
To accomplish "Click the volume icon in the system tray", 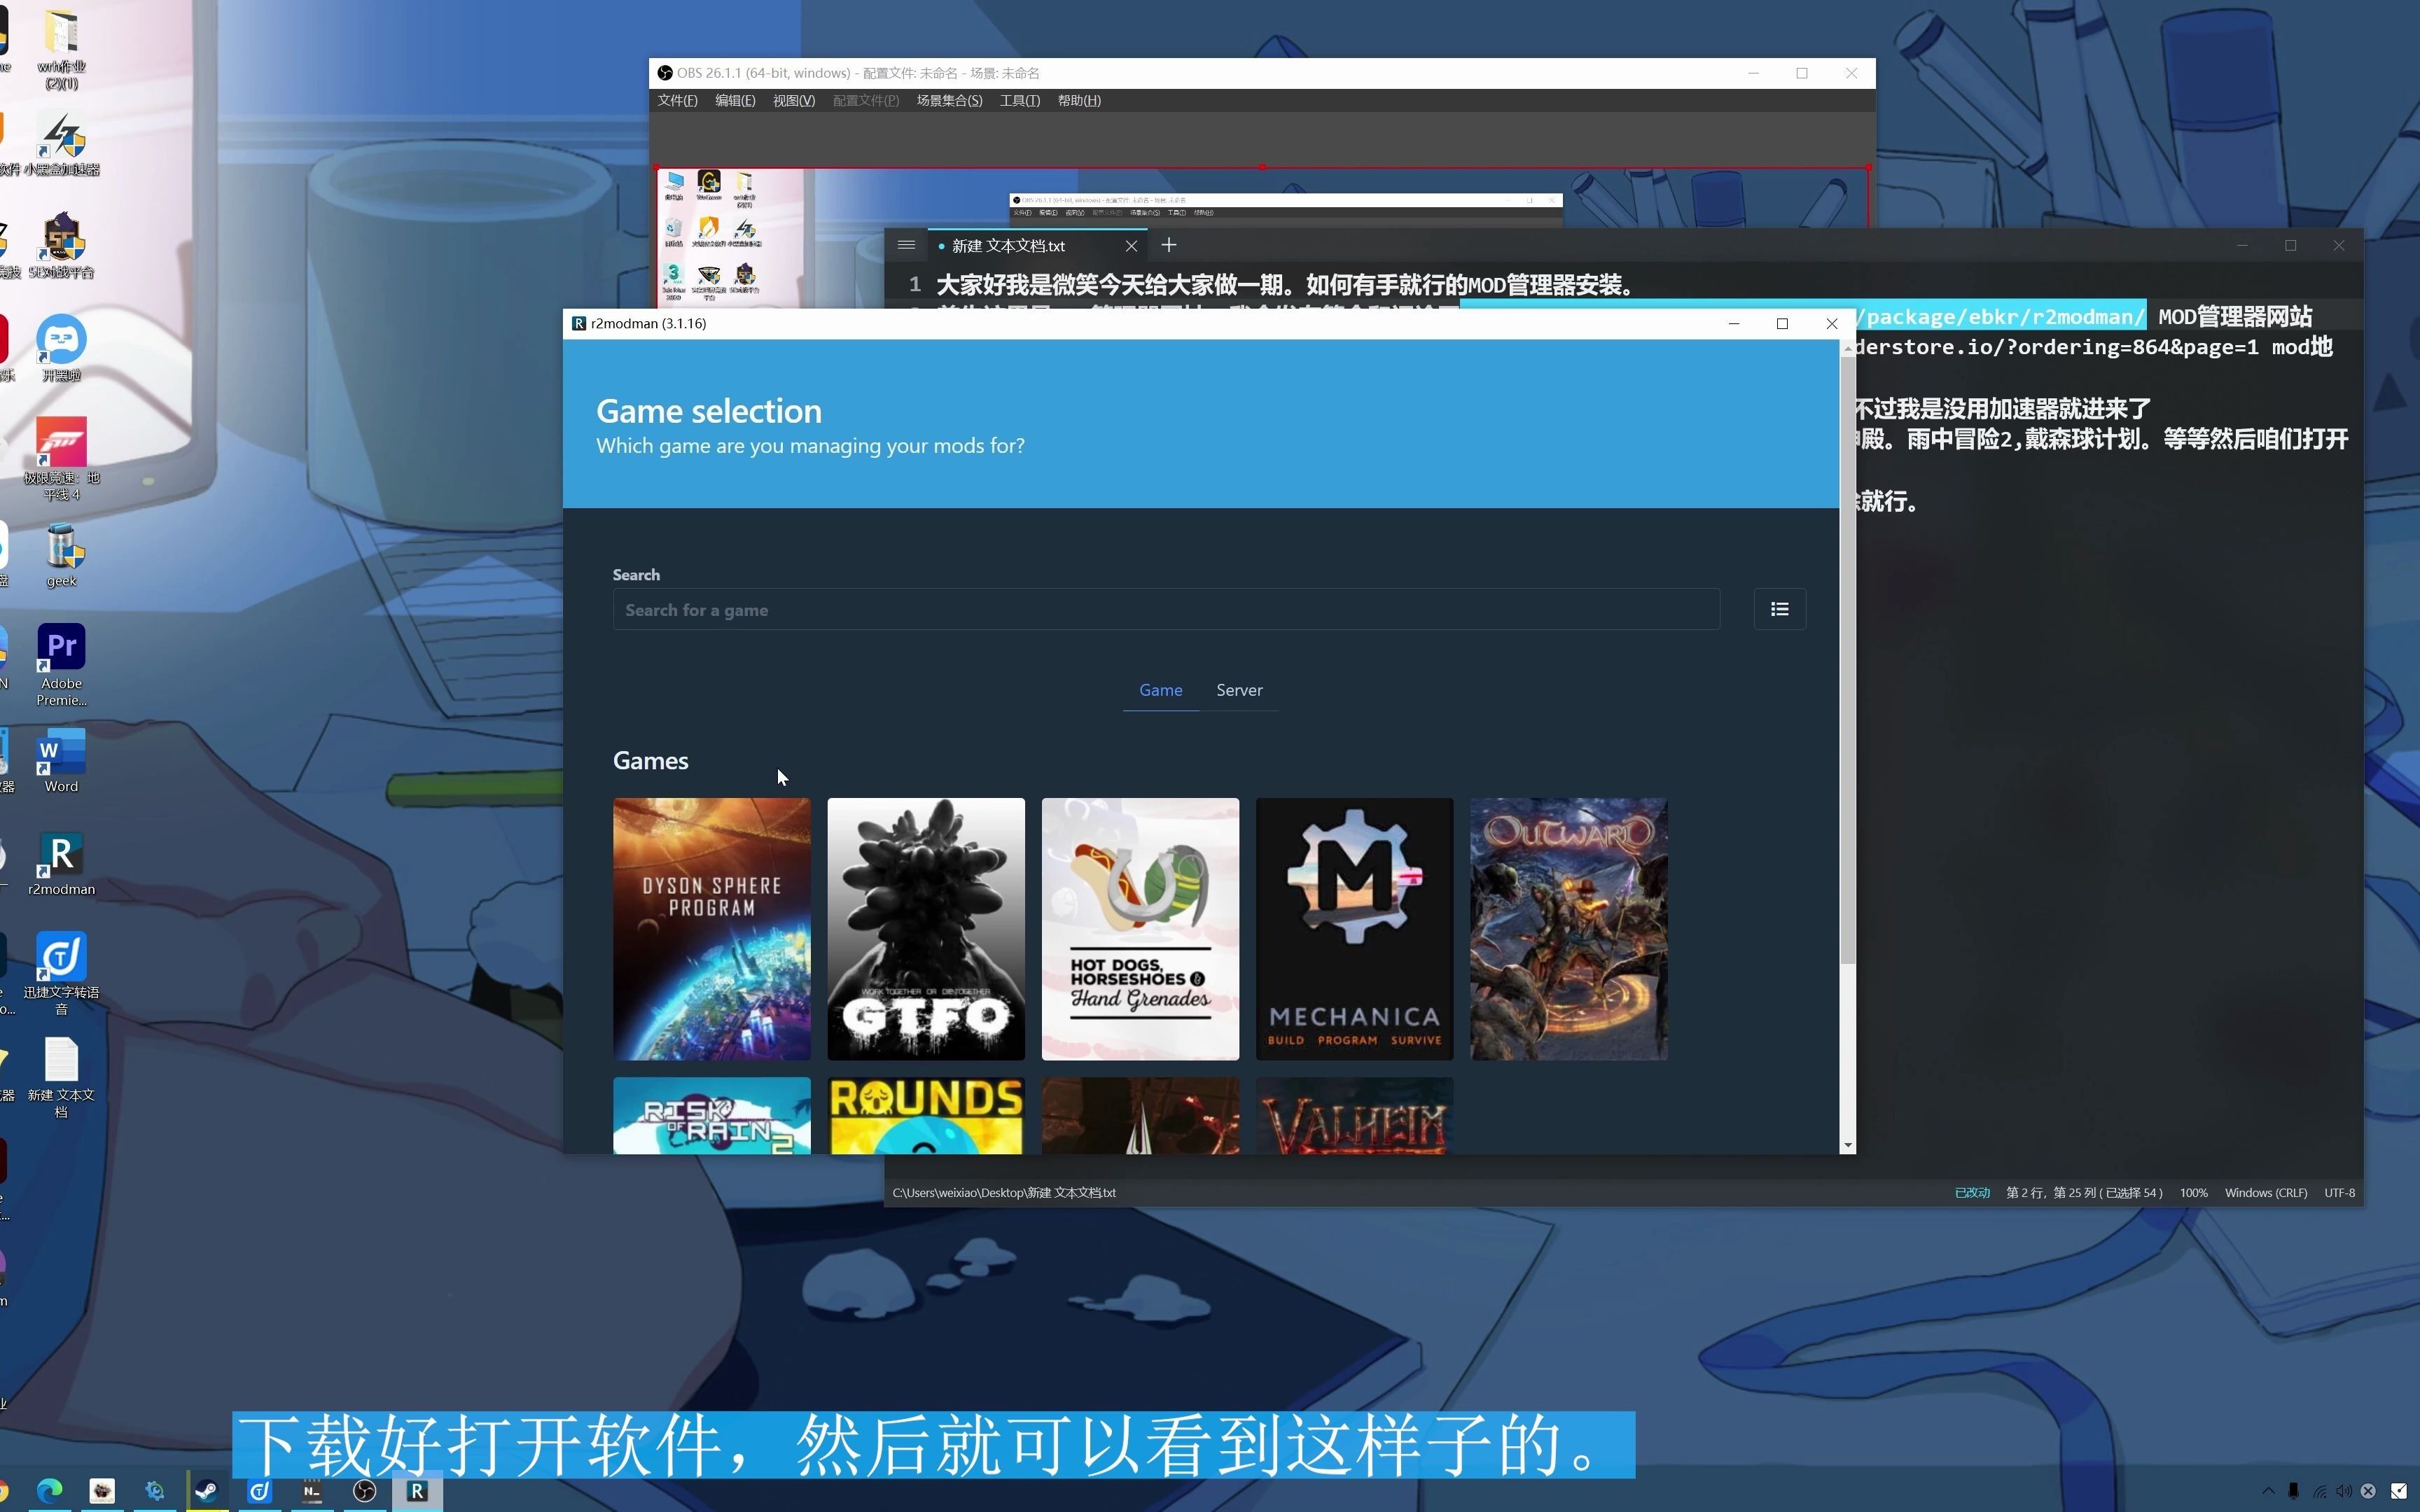I will click(2344, 1490).
